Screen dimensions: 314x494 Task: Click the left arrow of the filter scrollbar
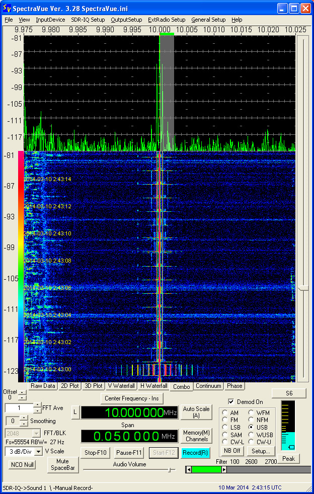click(x=189, y=470)
